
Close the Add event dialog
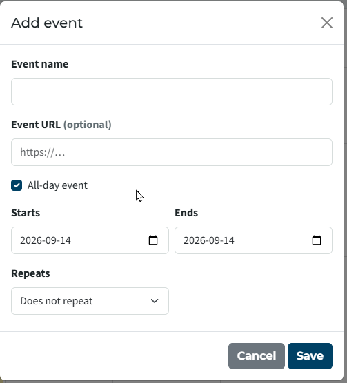[x=327, y=23]
